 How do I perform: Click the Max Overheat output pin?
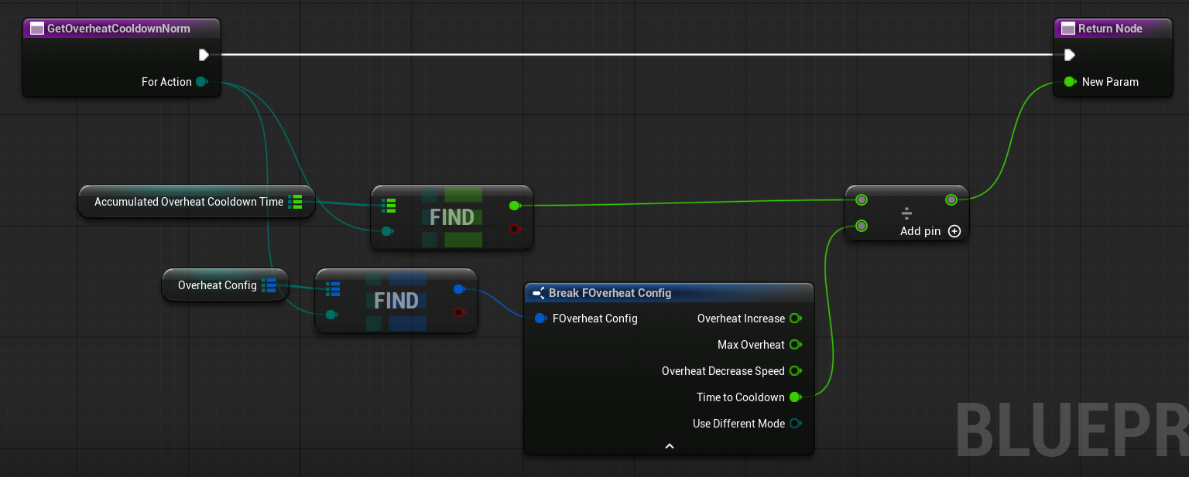[794, 345]
